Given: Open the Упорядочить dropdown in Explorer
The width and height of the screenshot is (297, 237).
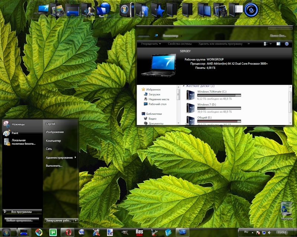Looking at the screenshot, I should (x=151, y=44).
